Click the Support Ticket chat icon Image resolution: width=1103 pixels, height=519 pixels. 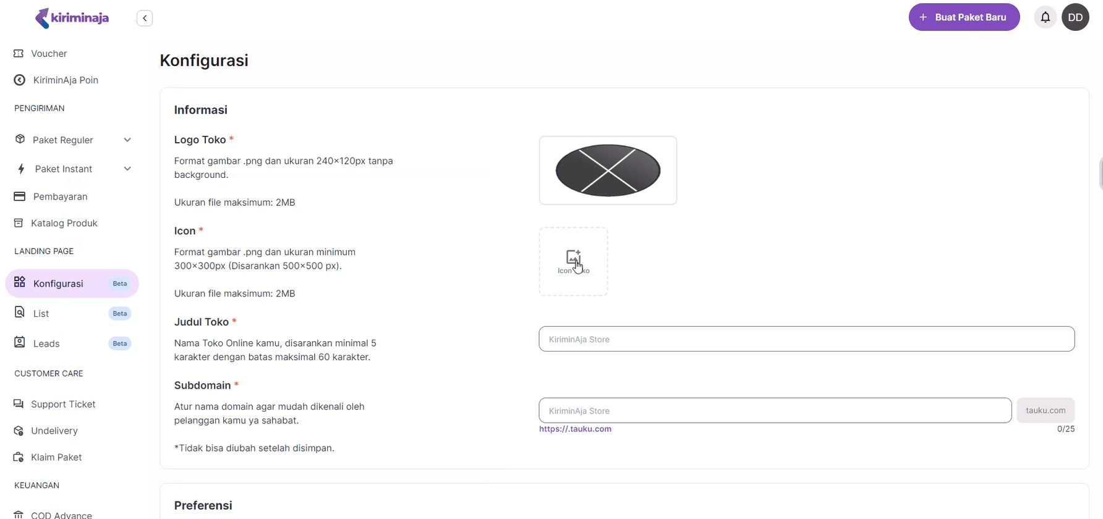[x=19, y=404]
